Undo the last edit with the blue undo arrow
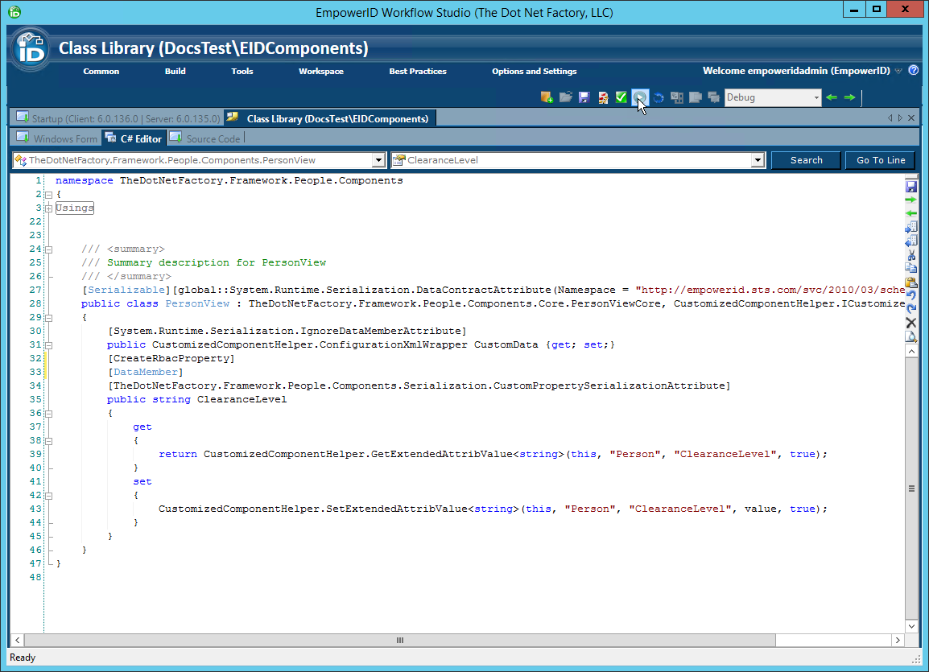 coord(910,294)
